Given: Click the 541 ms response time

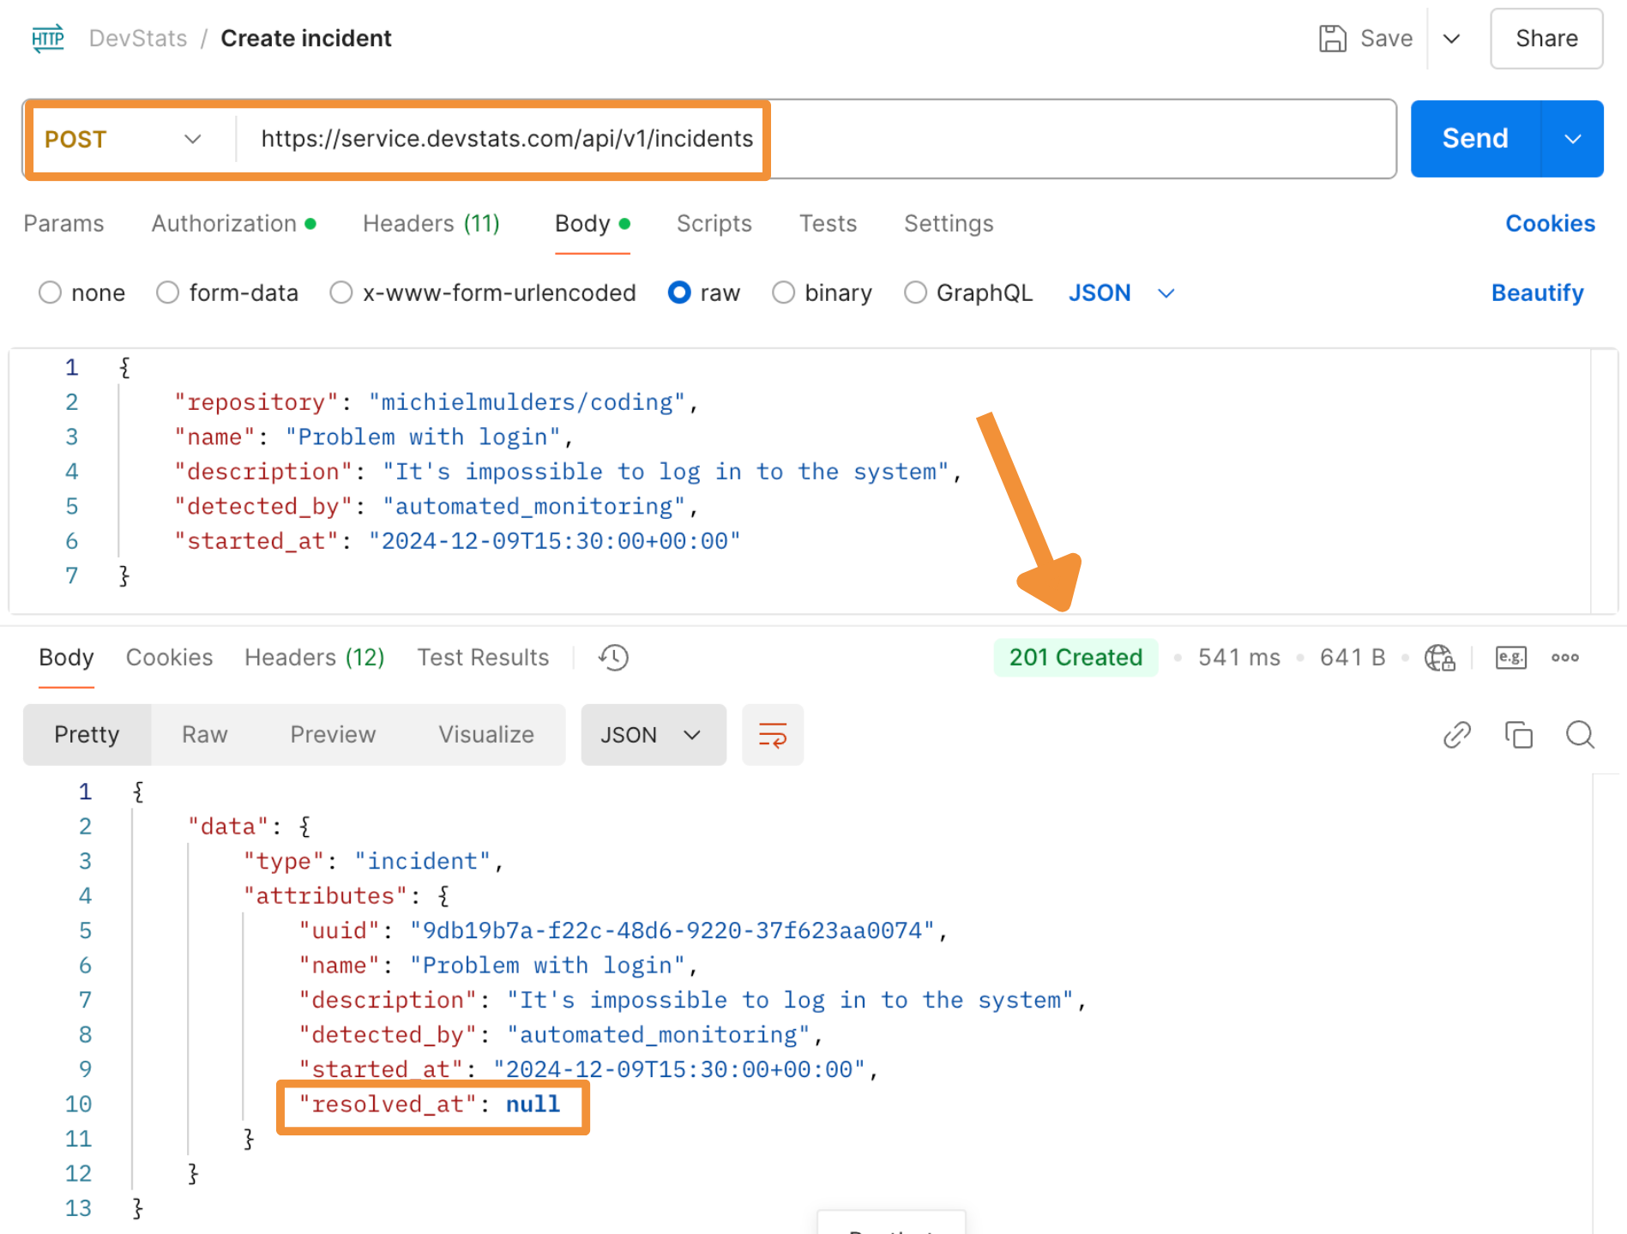Looking at the screenshot, I should coord(1238,658).
